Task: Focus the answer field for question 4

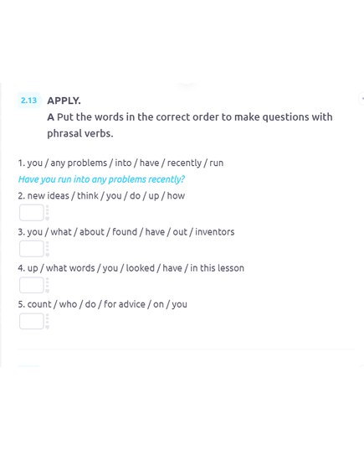Action: (x=32, y=285)
